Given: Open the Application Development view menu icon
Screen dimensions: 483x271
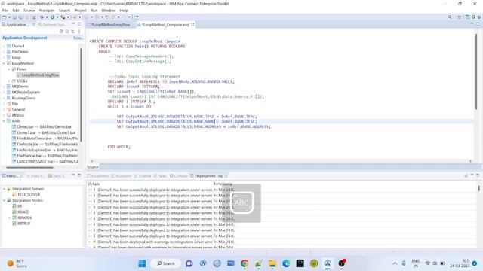Looking at the screenshot, I should tap(79, 32).
